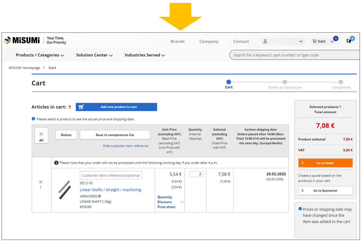
Task: Click the Cart step marker in progress bar
Action: pyautogui.click(x=229, y=82)
